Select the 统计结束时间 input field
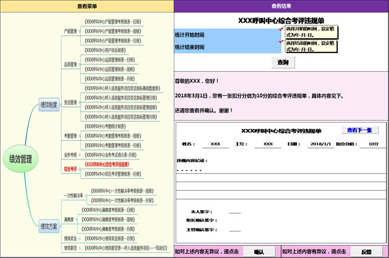 click(x=228, y=47)
